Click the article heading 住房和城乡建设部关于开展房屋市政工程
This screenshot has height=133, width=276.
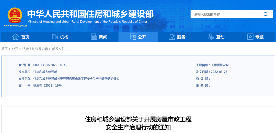(x=138, y=119)
